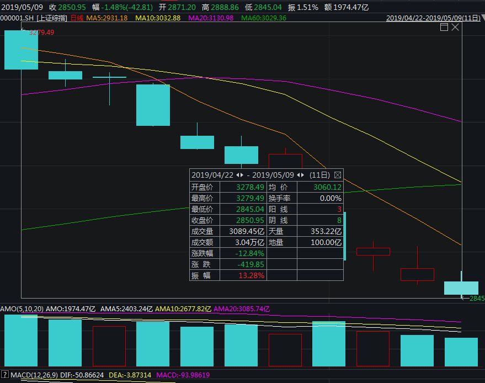Click the 日线 period label
Viewport: 485px width, 383px height.
pyautogui.click(x=77, y=18)
